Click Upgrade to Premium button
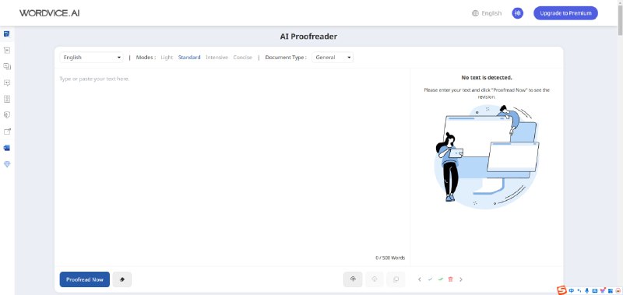 coord(565,13)
